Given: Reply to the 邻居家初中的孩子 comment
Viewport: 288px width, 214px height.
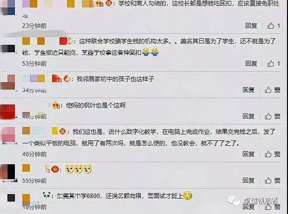Looking at the screenshot, I should [x=248, y=90].
